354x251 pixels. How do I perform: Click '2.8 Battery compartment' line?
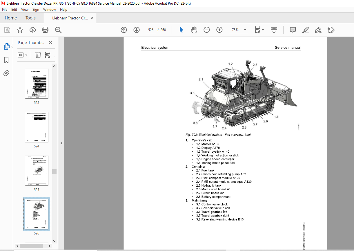coord(213,197)
